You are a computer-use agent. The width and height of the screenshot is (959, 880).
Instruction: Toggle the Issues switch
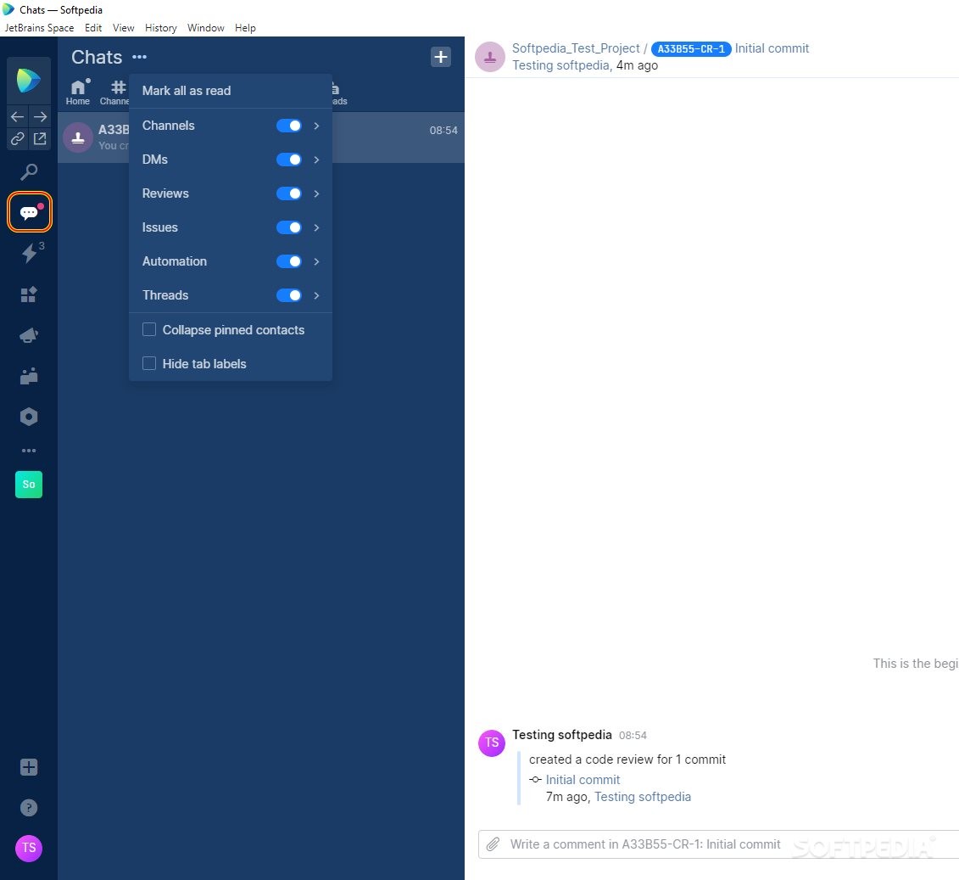[x=288, y=227]
